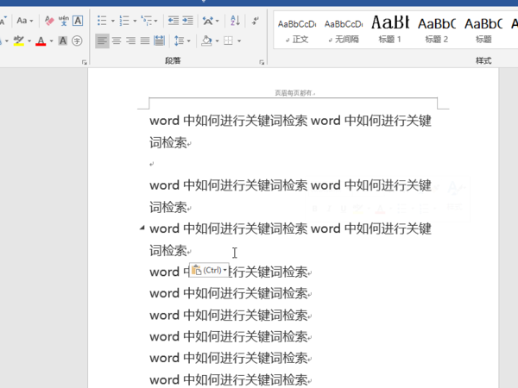Viewport: 518px width, 388px height.
Task: Decrease the paragraph indent
Action: (x=174, y=21)
